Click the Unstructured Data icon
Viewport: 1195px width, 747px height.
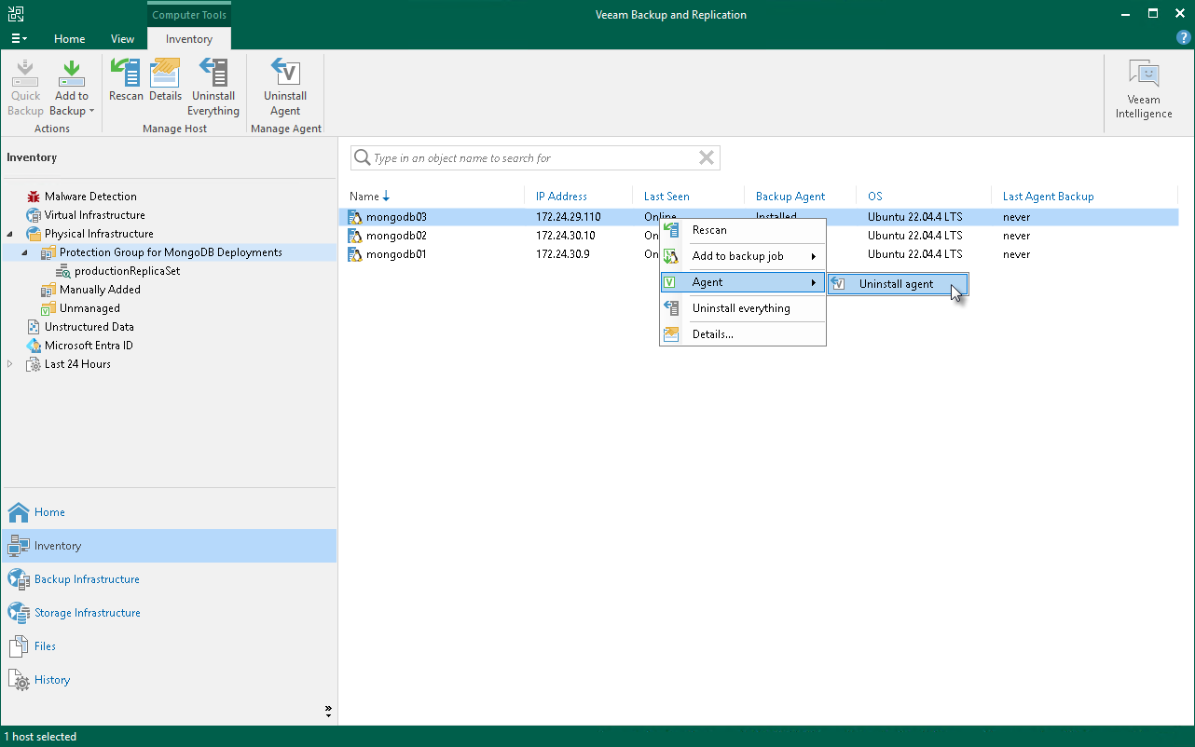pos(34,327)
